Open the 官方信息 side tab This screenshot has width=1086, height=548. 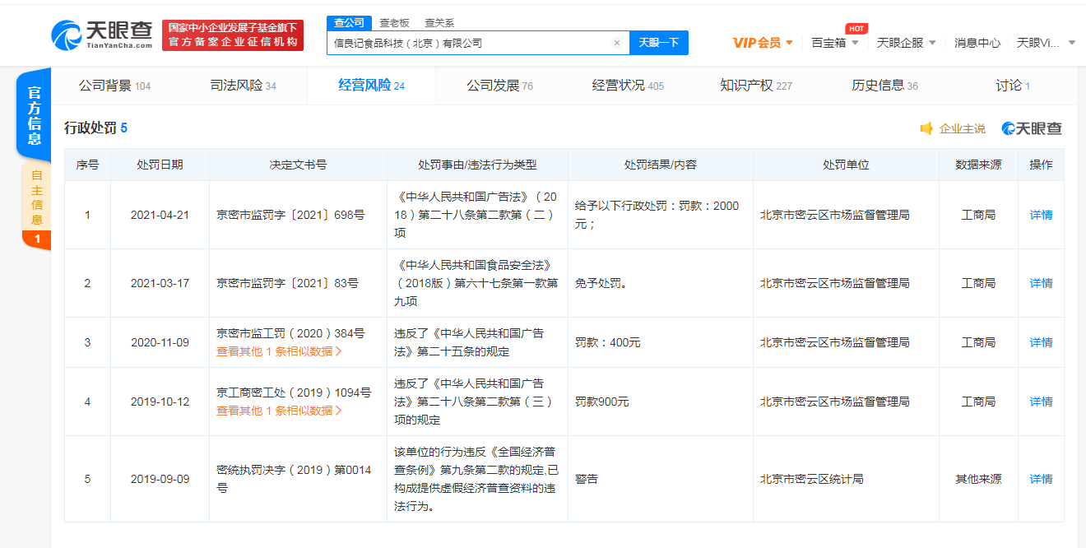(x=34, y=114)
